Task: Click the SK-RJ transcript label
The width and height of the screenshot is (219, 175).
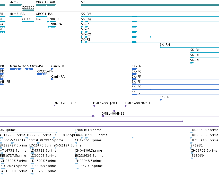Action: click(85, 40)
